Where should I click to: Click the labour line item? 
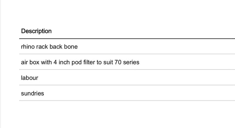tap(30, 78)
